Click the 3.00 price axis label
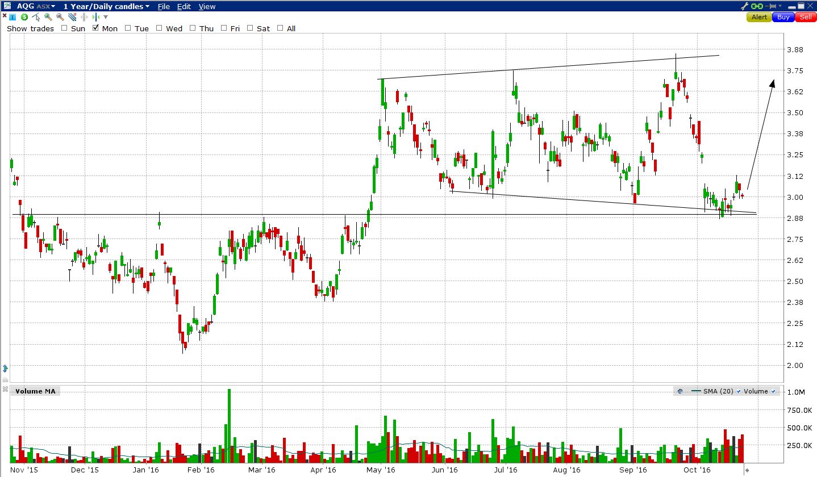This screenshot has width=817, height=477. [x=795, y=197]
